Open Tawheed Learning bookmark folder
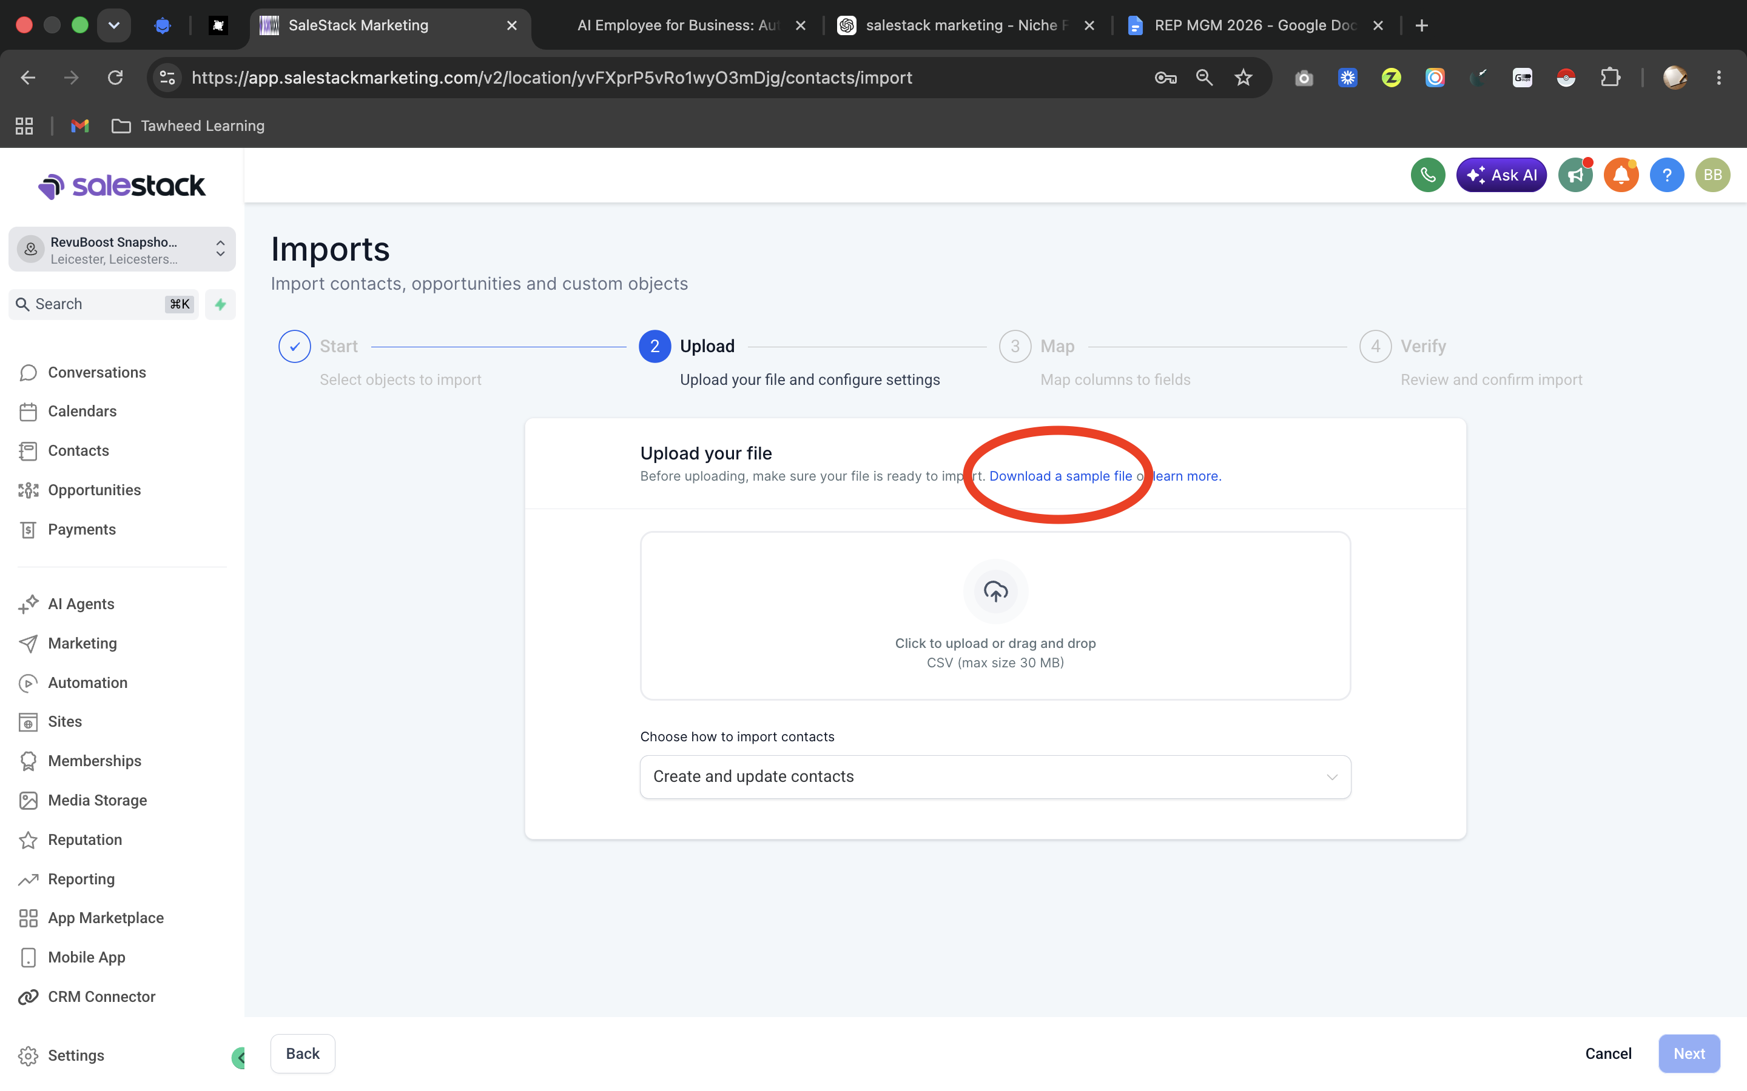Screen dimensions: 1747x1091 [x=189, y=126]
